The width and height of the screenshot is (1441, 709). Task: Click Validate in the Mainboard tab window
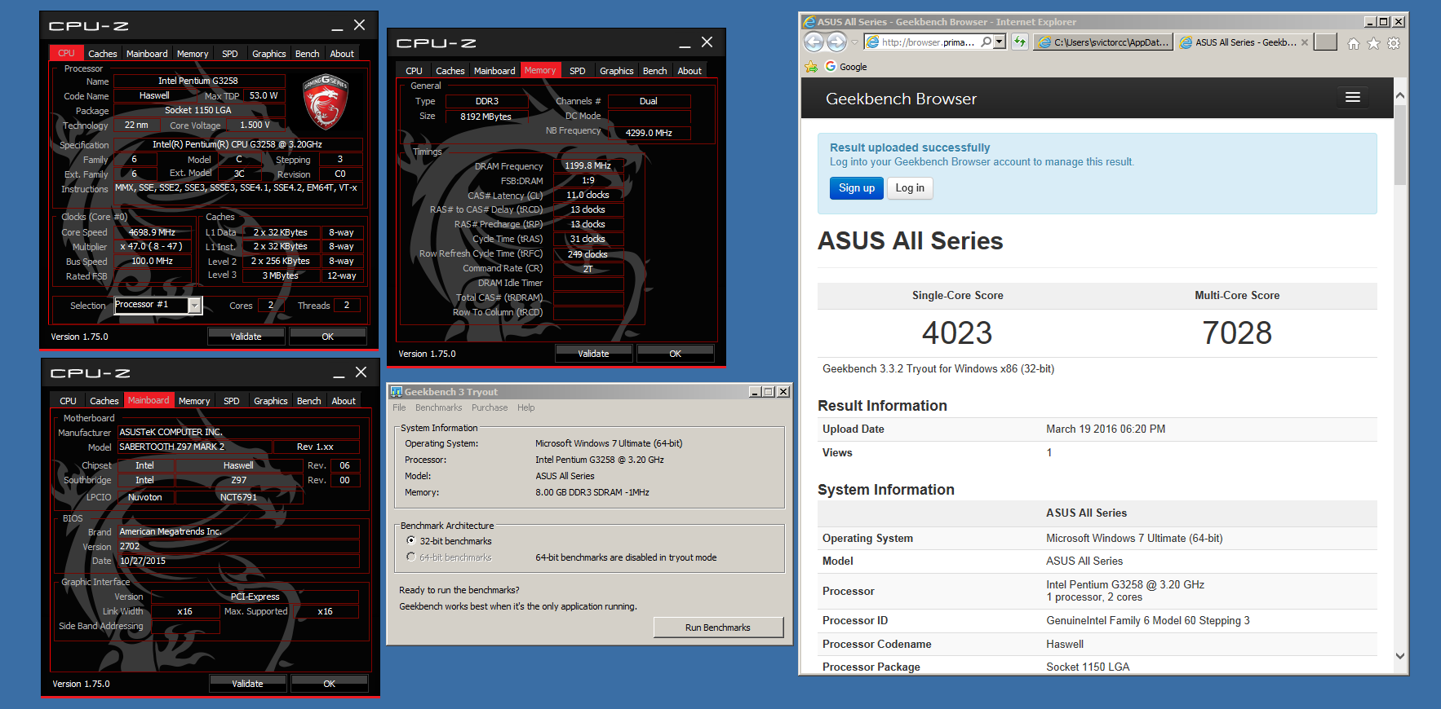pos(248,684)
